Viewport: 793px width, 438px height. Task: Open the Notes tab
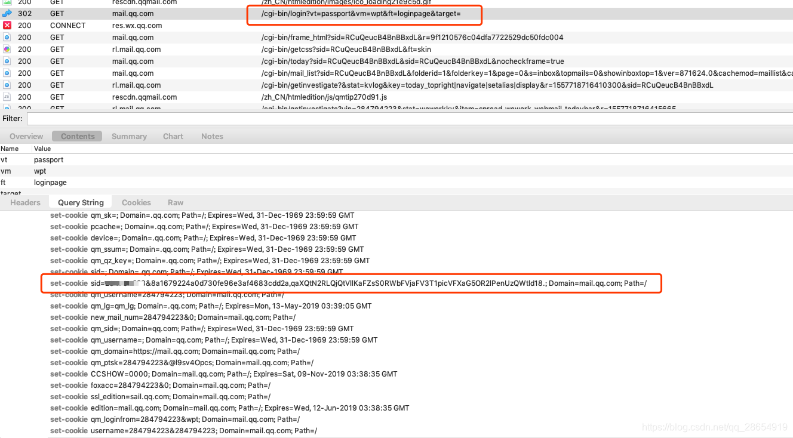pos(212,136)
